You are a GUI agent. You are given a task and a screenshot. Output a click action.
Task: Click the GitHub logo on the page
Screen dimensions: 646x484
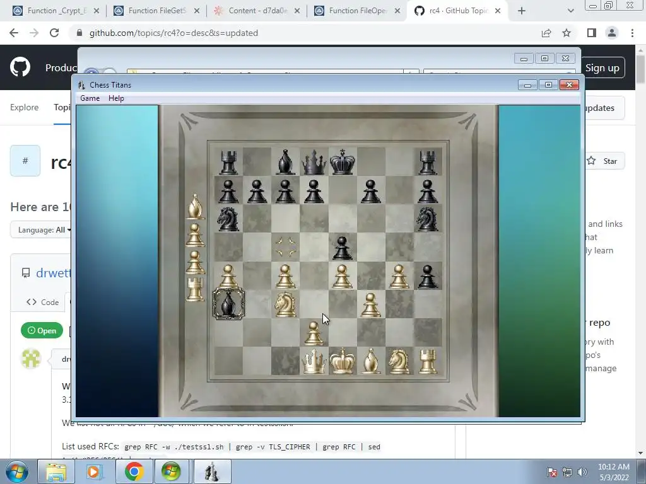20,67
